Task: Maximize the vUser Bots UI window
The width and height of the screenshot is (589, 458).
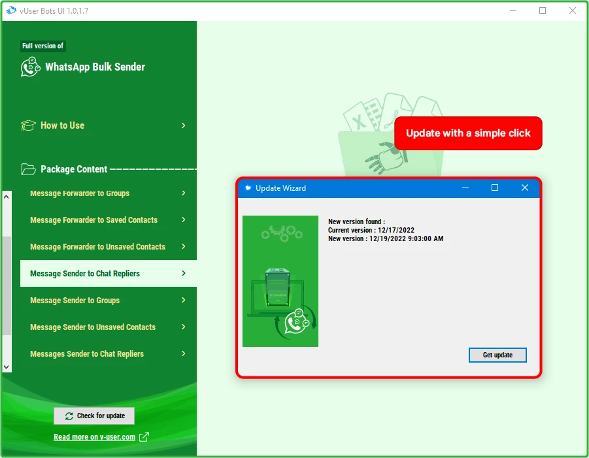Action: pos(543,10)
